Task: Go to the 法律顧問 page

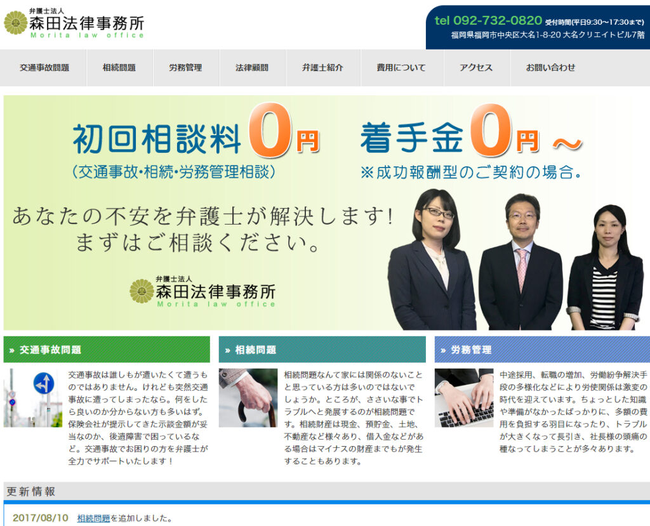Action: (251, 68)
